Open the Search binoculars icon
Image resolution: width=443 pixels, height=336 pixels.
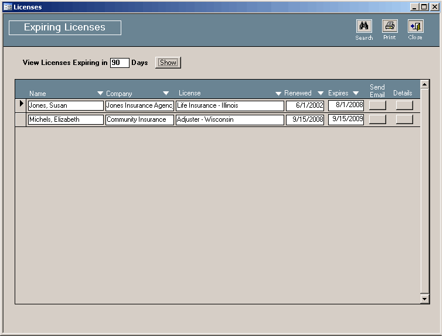click(x=364, y=26)
